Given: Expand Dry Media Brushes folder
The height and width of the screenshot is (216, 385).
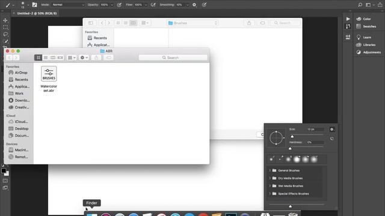Looking at the screenshot, I should 270,178.
